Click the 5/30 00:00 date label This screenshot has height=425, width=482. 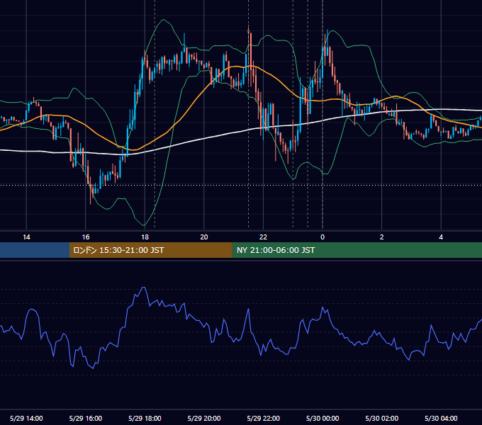(x=323, y=418)
